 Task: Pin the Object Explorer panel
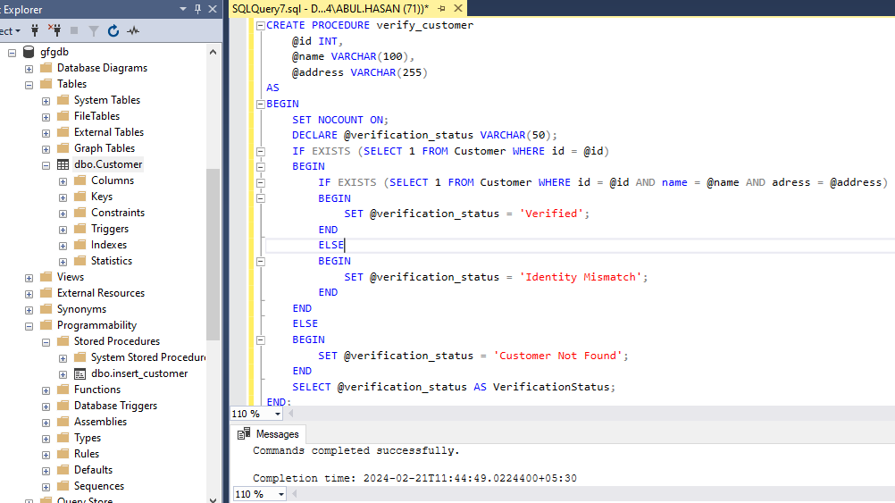tap(197, 9)
